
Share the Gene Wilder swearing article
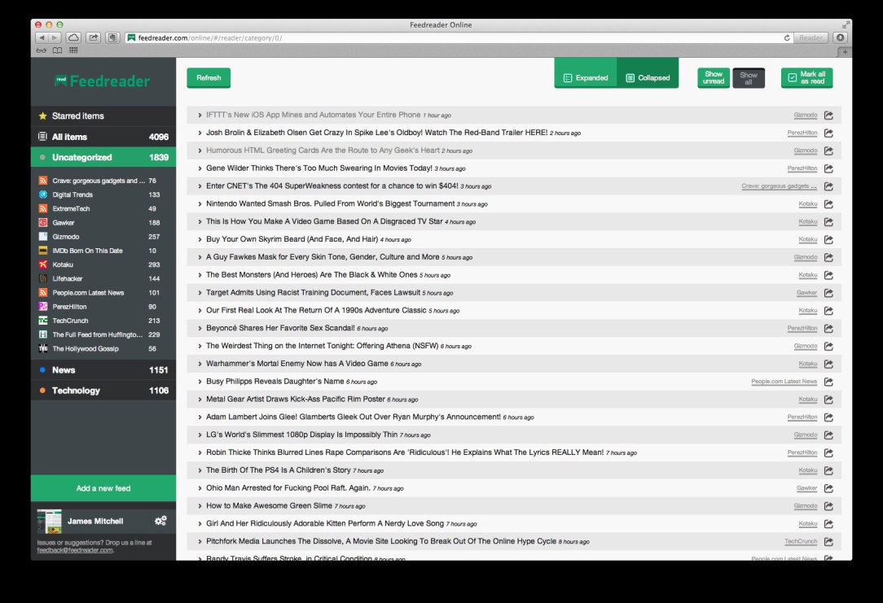coord(828,168)
